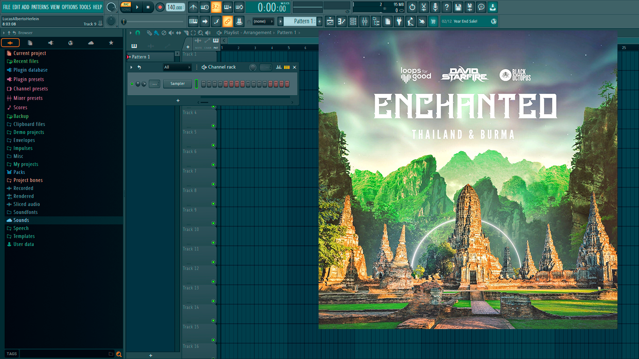
Task: Toggle Channel rack step/piano roll view icon
Action: [287, 67]
